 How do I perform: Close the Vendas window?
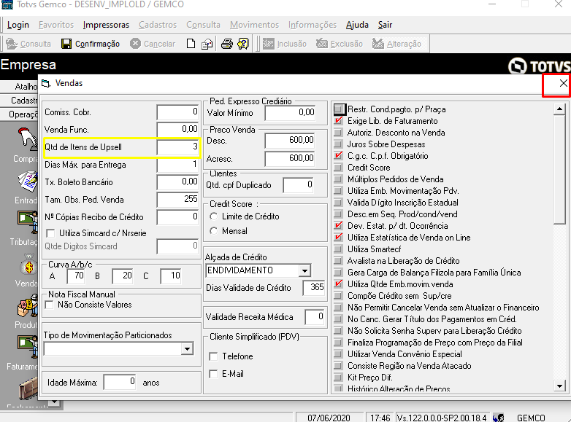pos(563,83)
